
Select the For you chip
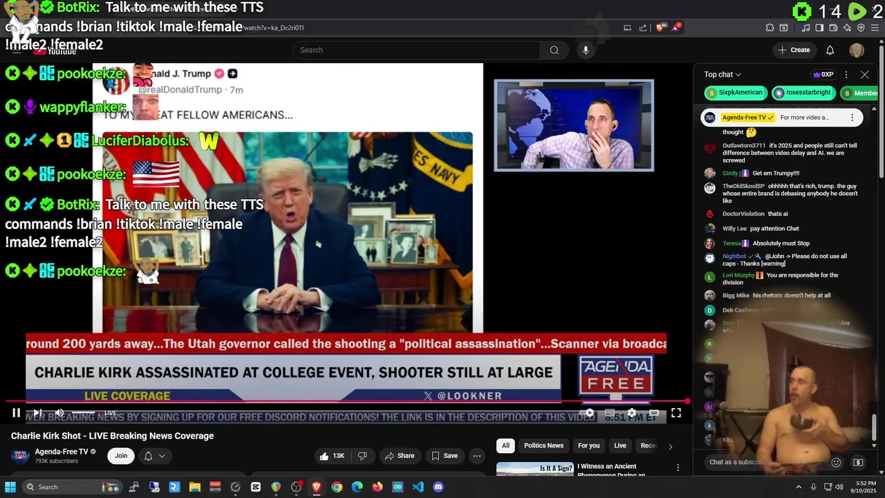pos(589,445)
